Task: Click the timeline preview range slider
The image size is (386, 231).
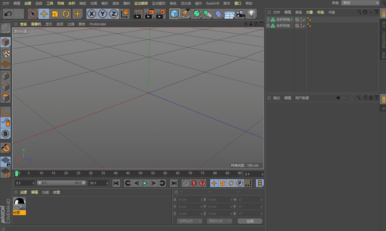Action: coord(62,183)
